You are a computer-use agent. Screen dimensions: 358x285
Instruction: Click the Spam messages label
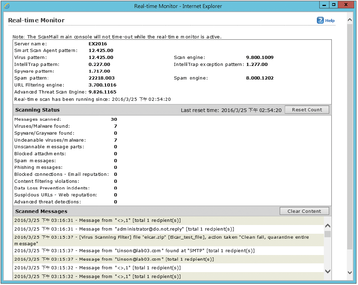tap(35, 161)
